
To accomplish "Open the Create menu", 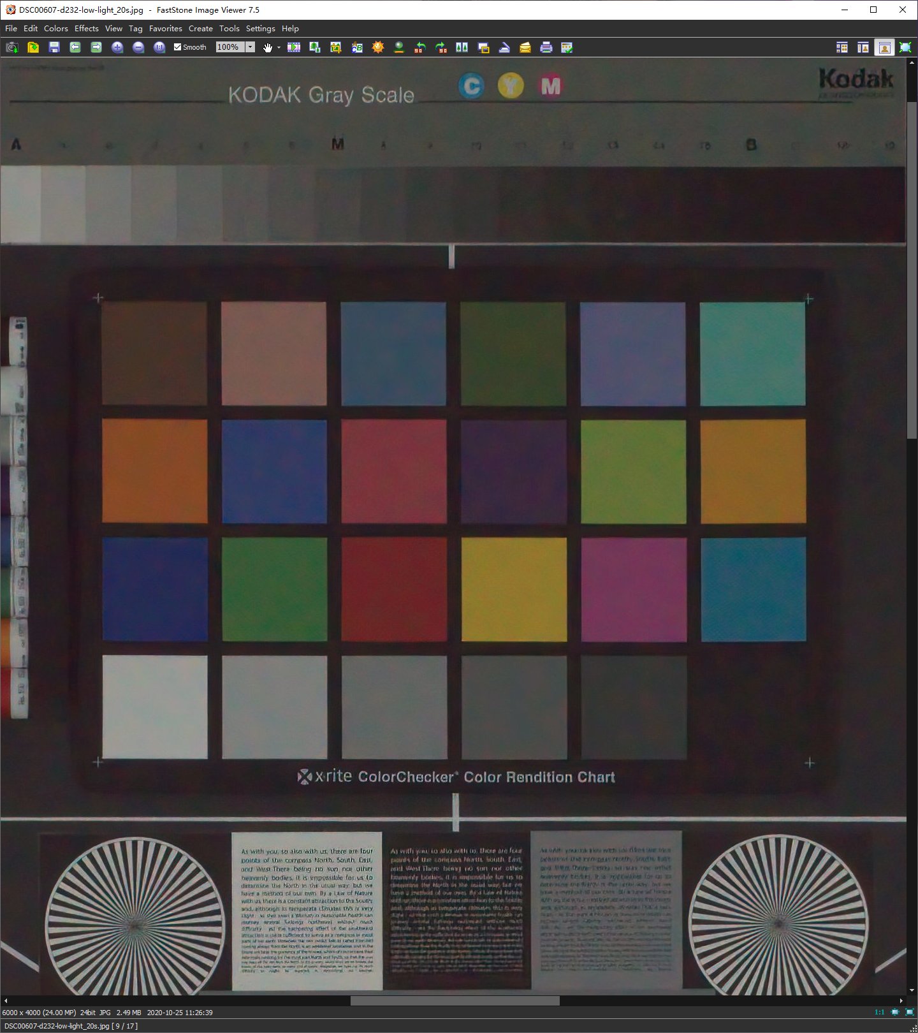I will coord(201,29).
